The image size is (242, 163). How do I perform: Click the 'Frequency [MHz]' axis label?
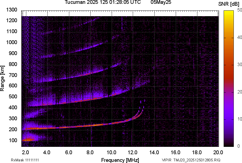coord(120,160)
